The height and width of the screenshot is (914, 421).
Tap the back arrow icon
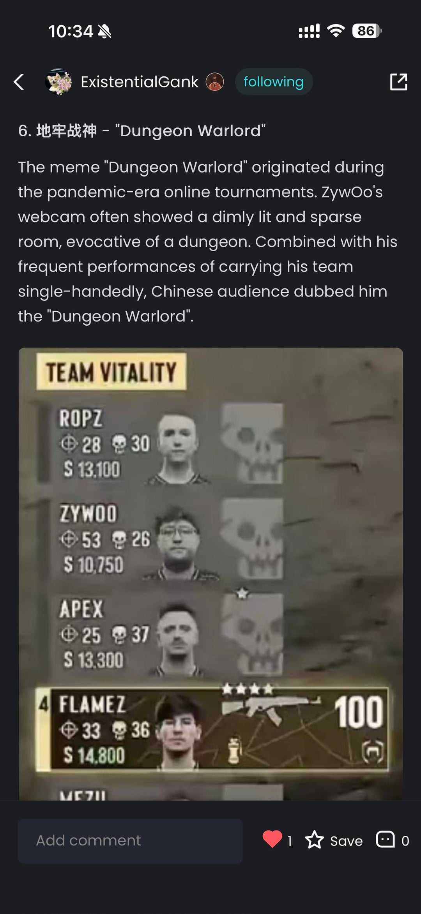(19, 82)
